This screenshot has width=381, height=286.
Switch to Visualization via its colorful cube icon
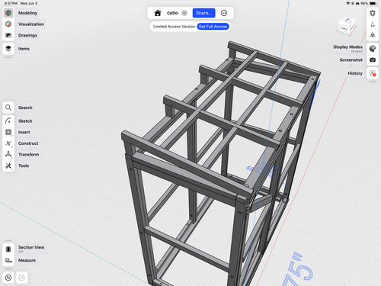pyautogui.click(x=8, y=24)
